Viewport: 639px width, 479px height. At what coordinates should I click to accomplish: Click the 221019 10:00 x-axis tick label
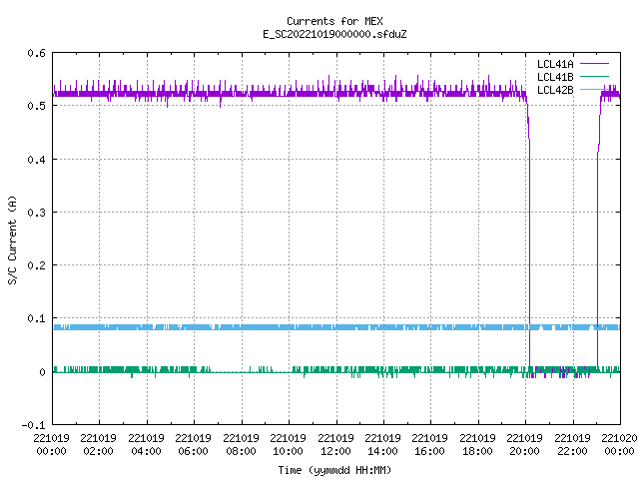point(289,444)
